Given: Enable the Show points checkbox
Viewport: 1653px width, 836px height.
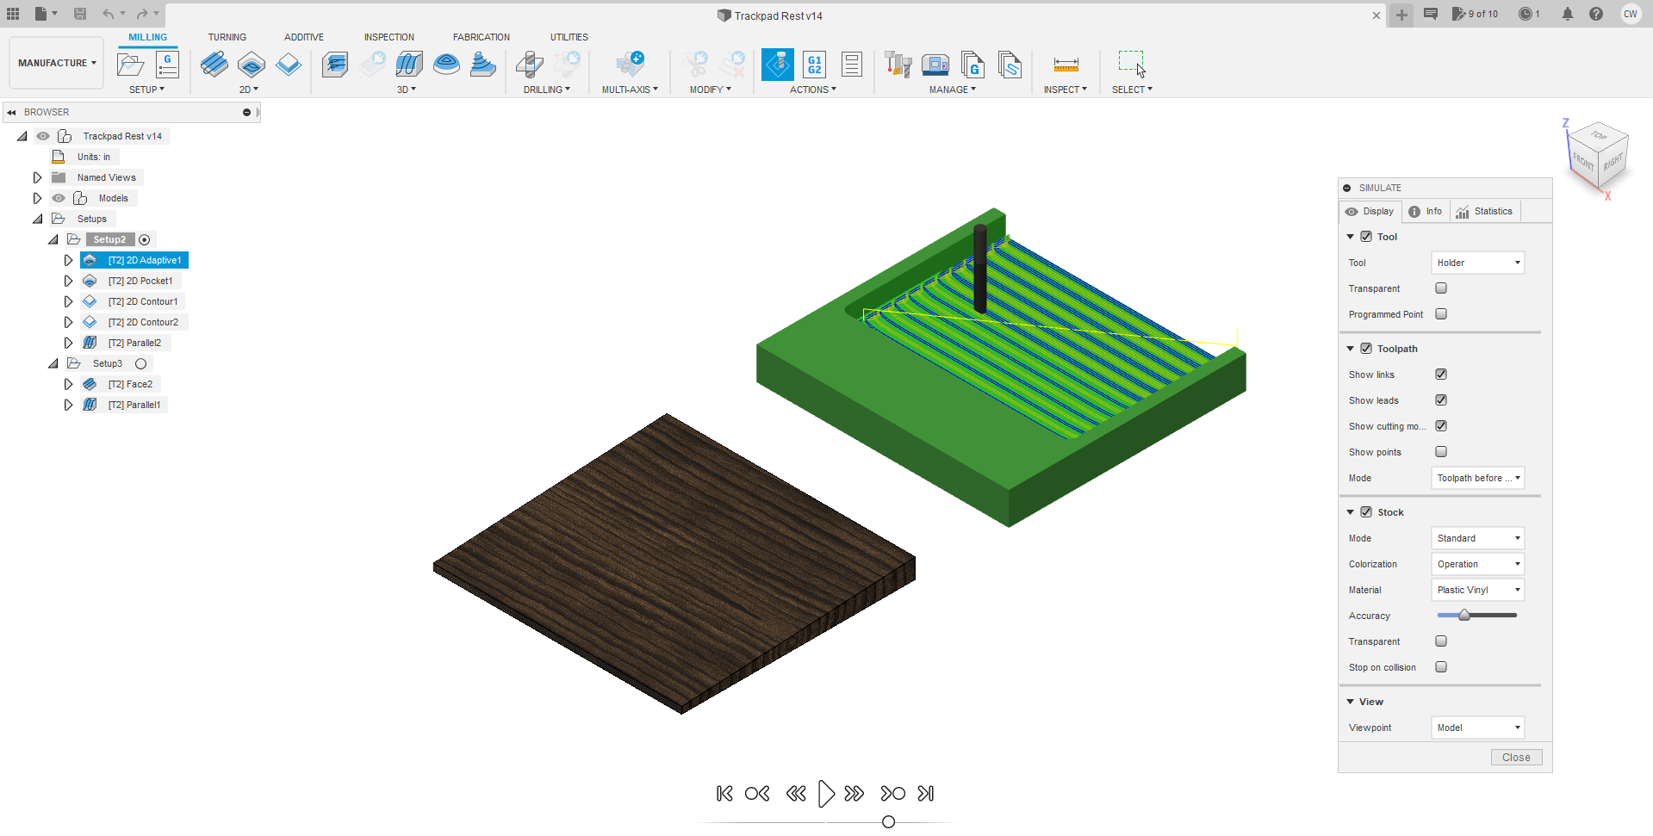Looking at the screenshot, I should point(1440,452).
